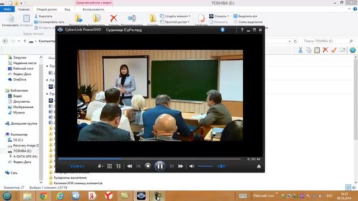Click the fast forward button in PowerDVD
Viewport: 358px width, 201px height.
coord(181,166)
